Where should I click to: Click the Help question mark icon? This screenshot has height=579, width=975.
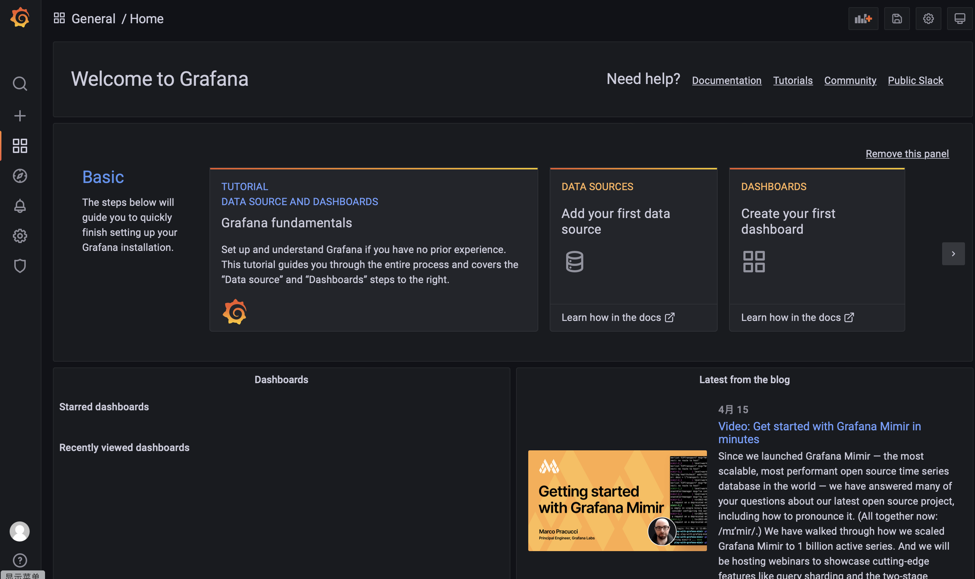pos(20,561)
